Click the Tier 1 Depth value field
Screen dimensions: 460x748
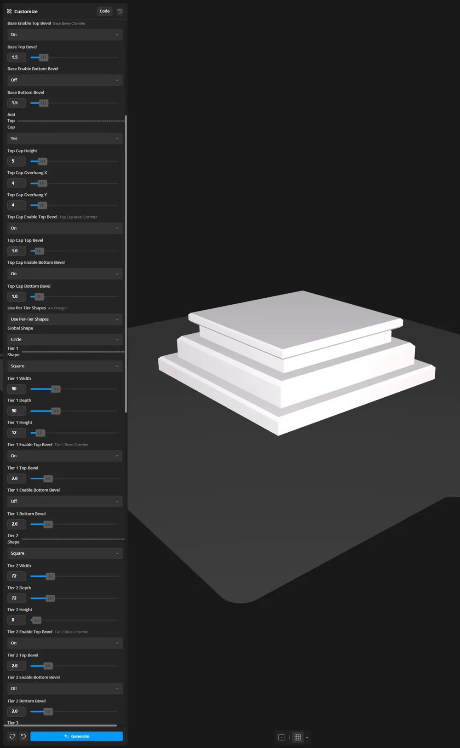17,411
